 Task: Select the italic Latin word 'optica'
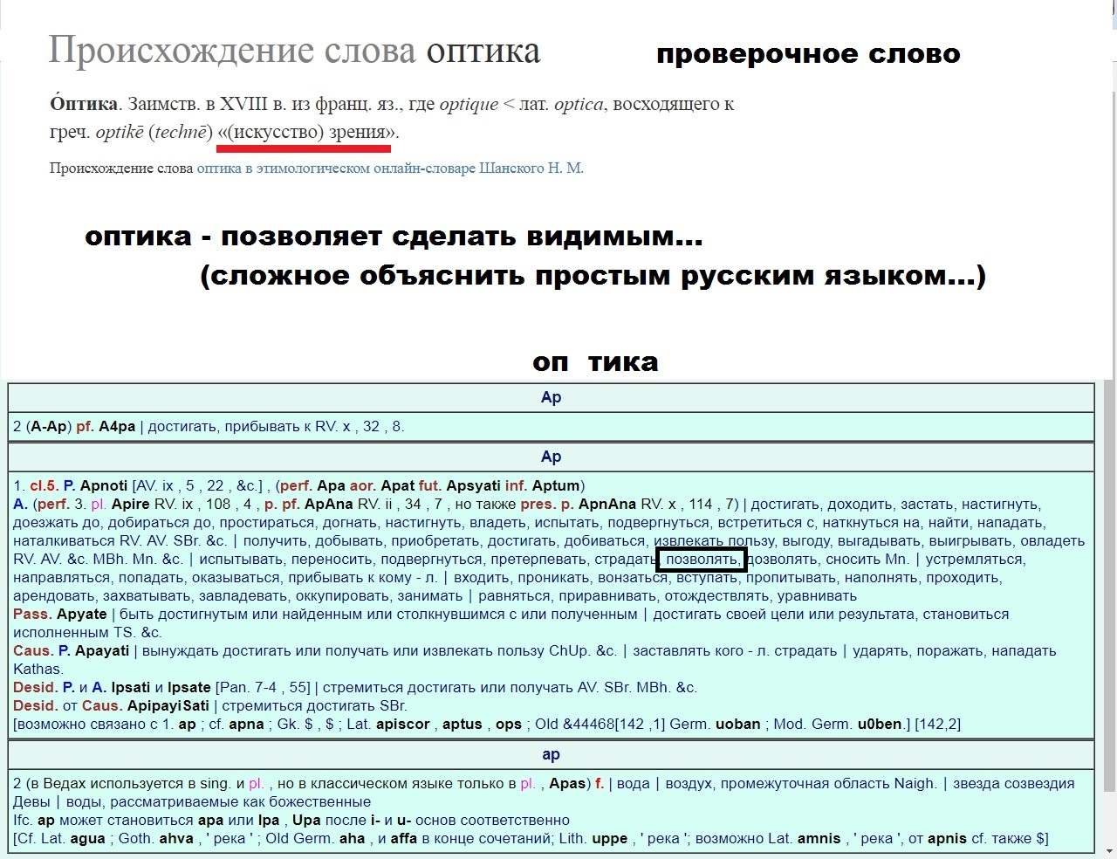tap(579, 105)
